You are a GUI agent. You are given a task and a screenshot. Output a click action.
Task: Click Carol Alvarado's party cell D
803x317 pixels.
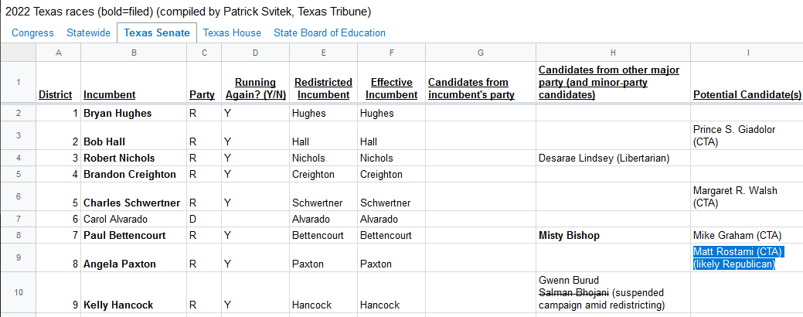click(x=204, y=219)
